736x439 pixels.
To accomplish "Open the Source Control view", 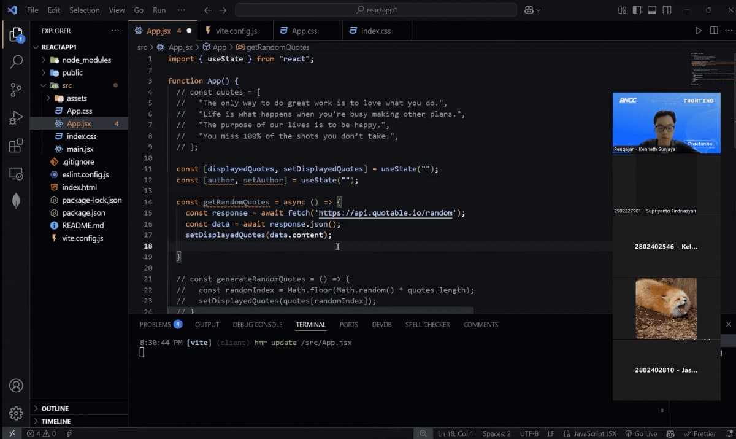I will [x=17, y=90].
